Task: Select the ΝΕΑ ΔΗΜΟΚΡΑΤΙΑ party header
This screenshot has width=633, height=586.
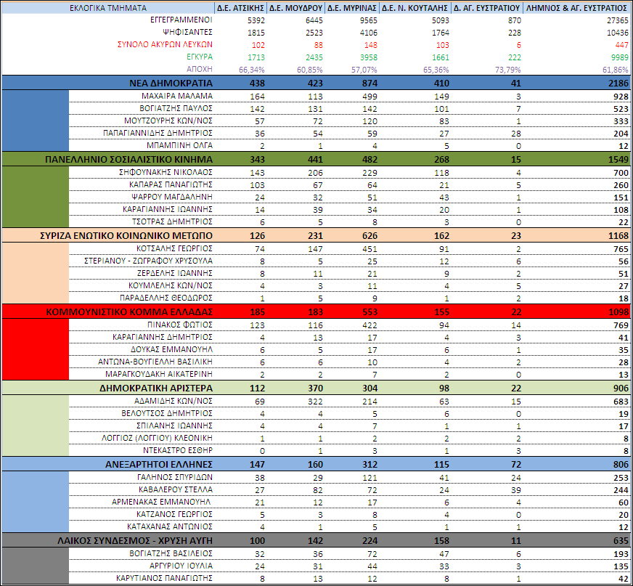Action: tap(171, 84)
